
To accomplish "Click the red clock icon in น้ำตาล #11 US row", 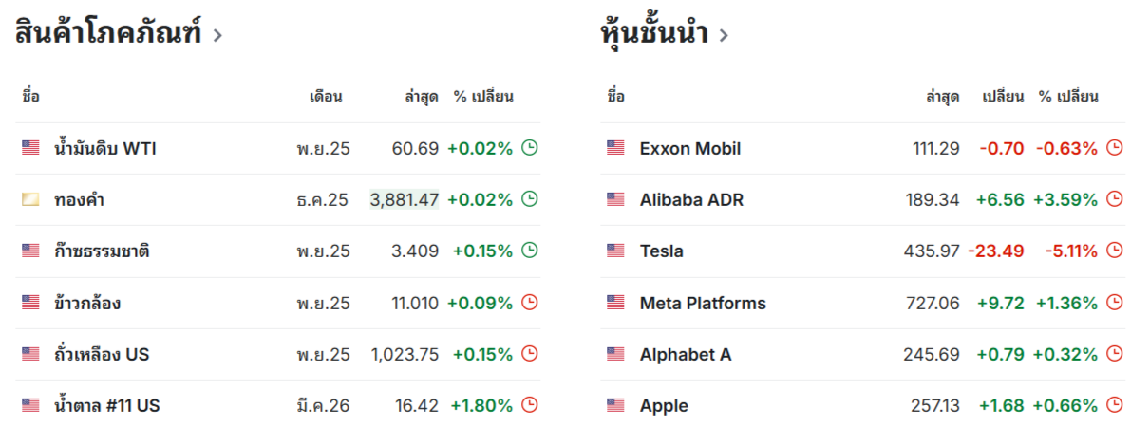I will (x=530, y=405).
